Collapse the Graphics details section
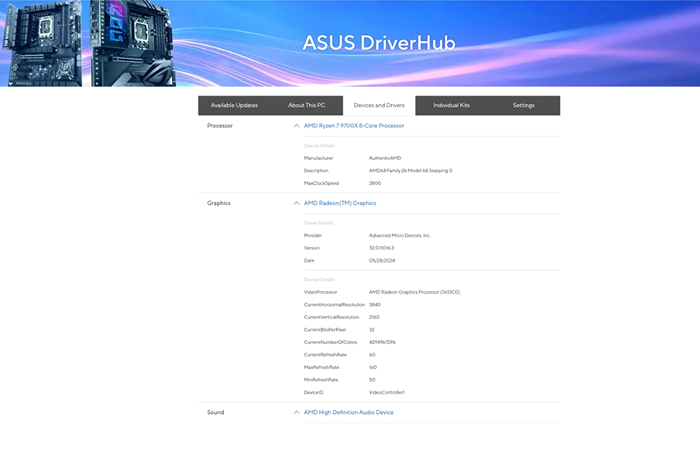 [296, 203]
